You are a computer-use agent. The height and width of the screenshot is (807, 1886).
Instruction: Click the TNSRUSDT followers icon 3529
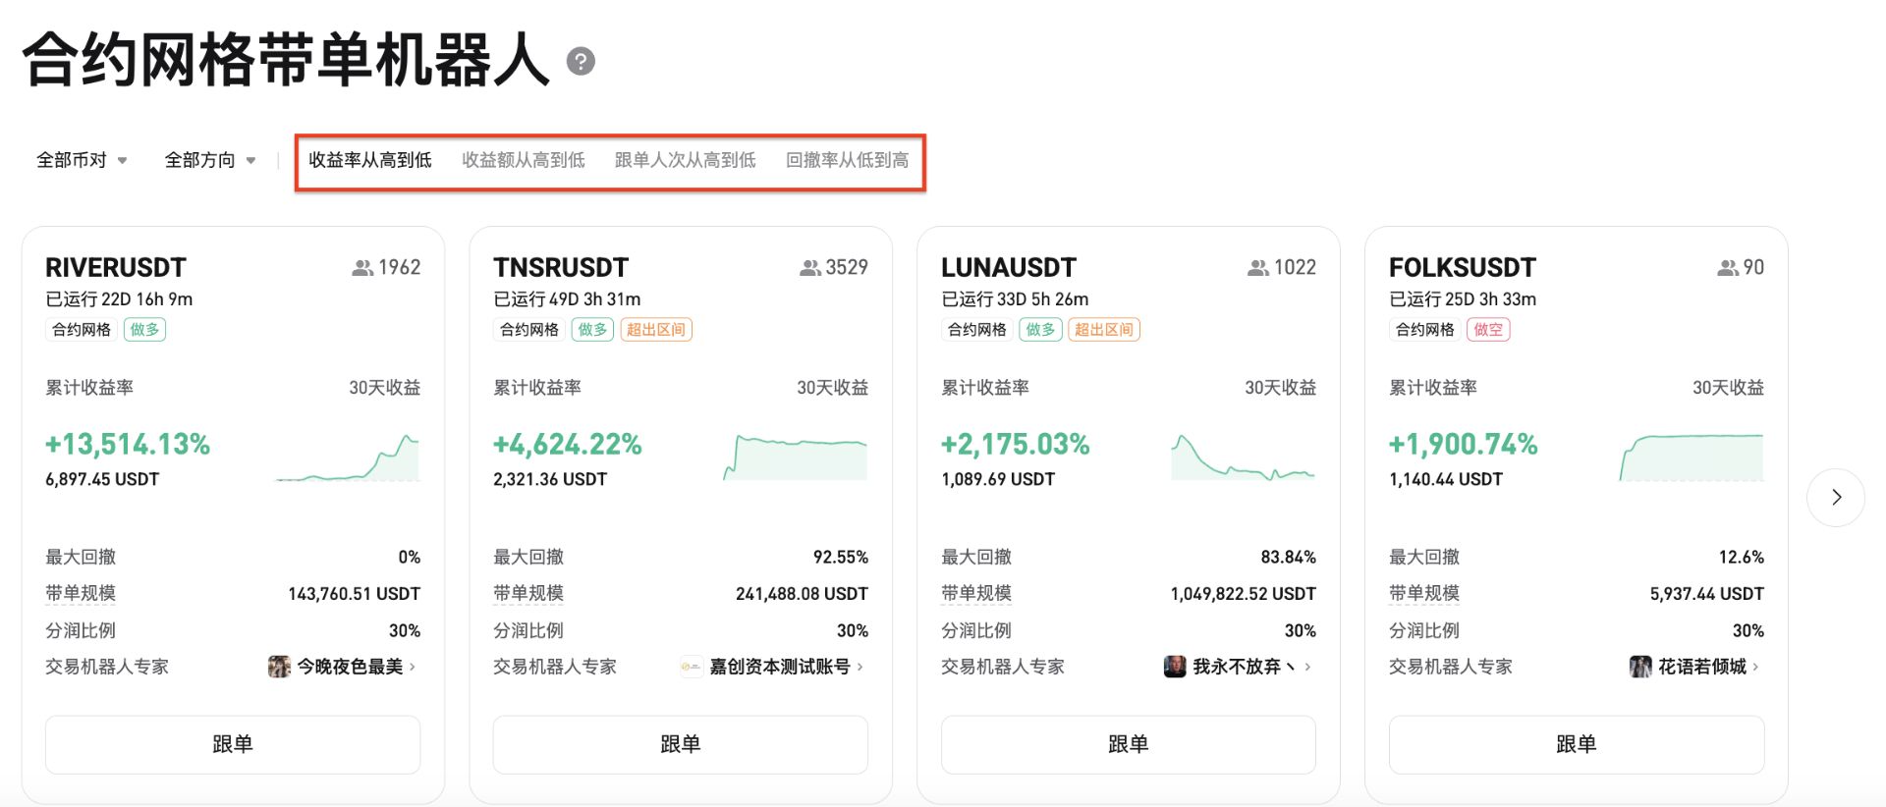click(x=810, y=267)
